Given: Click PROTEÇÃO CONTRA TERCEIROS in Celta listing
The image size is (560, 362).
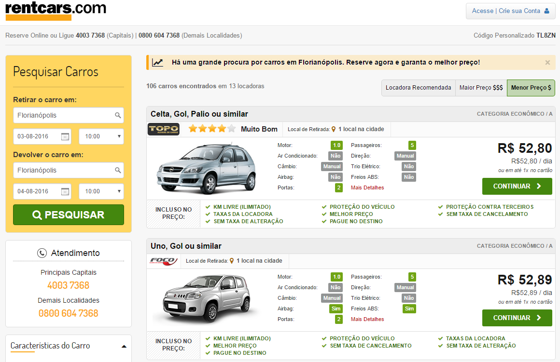Looking at the screenshot, I should pyautogui.click(x=490, y=207).
